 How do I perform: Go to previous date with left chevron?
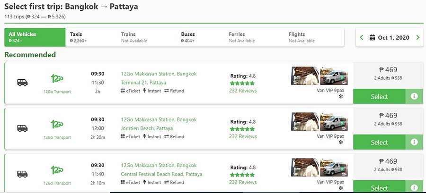tap(362, 38)
